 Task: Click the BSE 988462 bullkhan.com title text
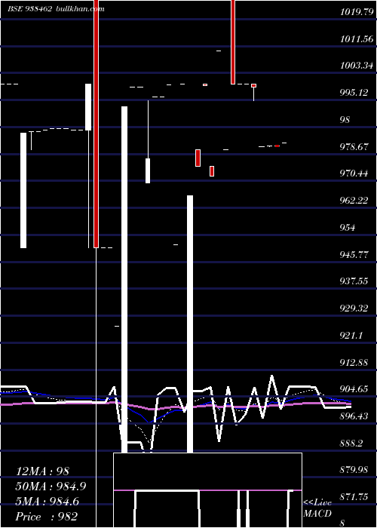(x=56, y=9)
